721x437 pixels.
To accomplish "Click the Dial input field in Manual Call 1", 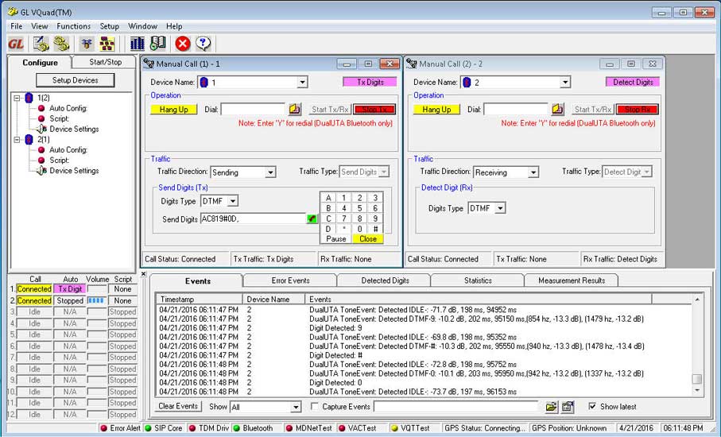I will pos(254,110).
